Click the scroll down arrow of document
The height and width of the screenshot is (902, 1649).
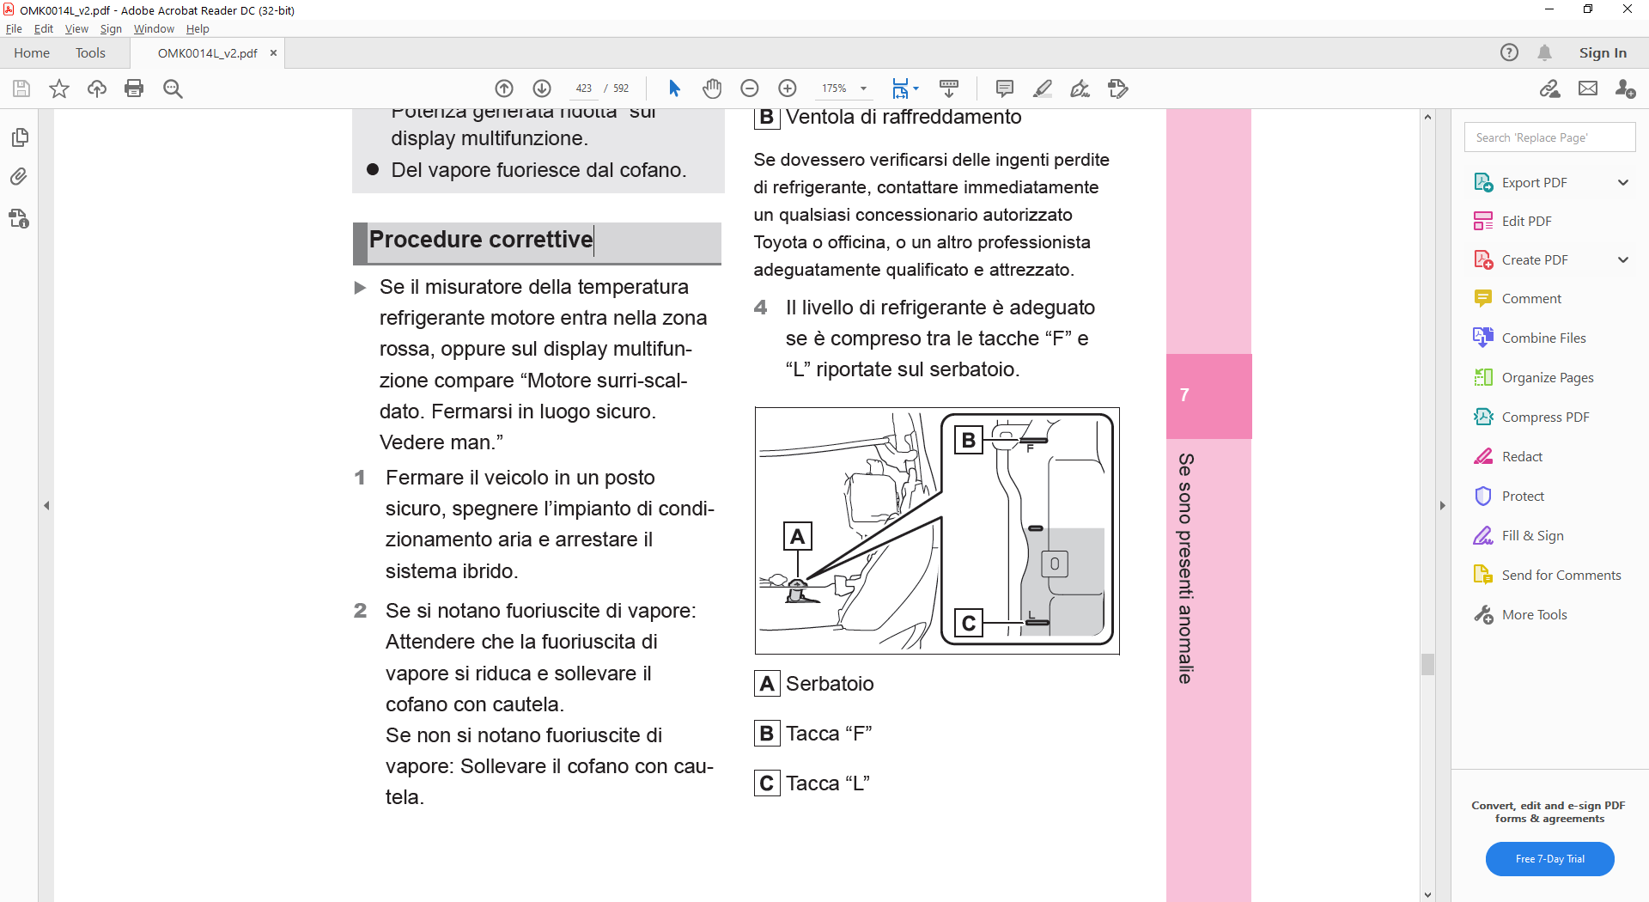[1427, 894]
